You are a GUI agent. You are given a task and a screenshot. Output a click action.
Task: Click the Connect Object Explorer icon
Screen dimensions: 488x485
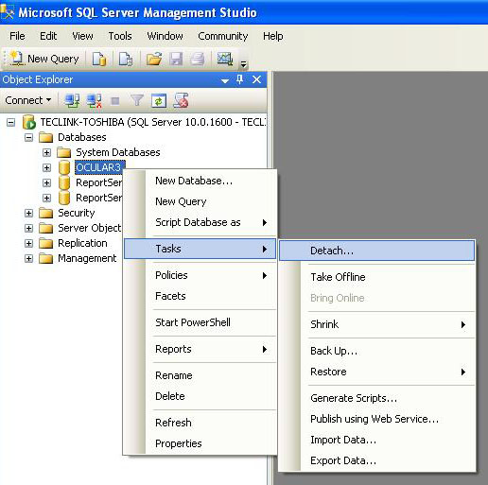pos(72,101)
